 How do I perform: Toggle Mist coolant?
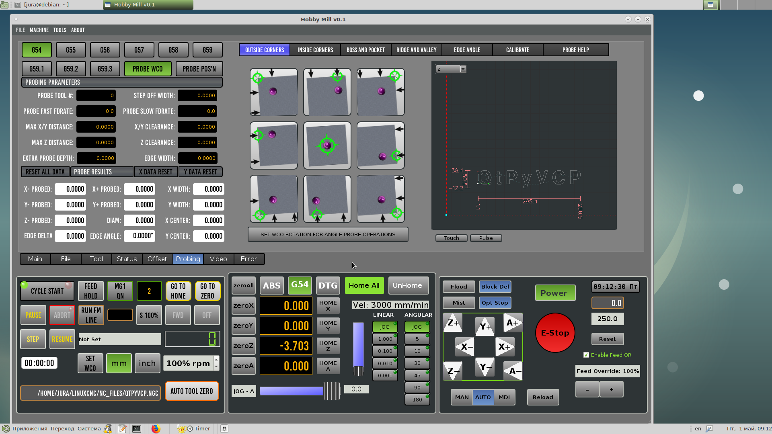[459, 303]
